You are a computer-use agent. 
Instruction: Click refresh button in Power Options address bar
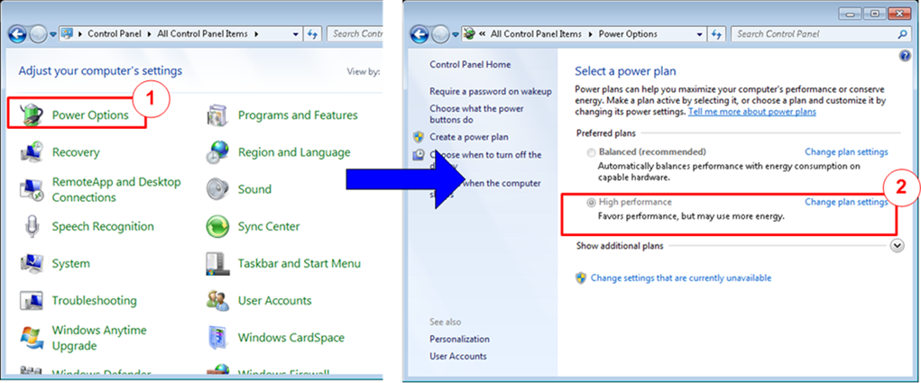point(716,34)
